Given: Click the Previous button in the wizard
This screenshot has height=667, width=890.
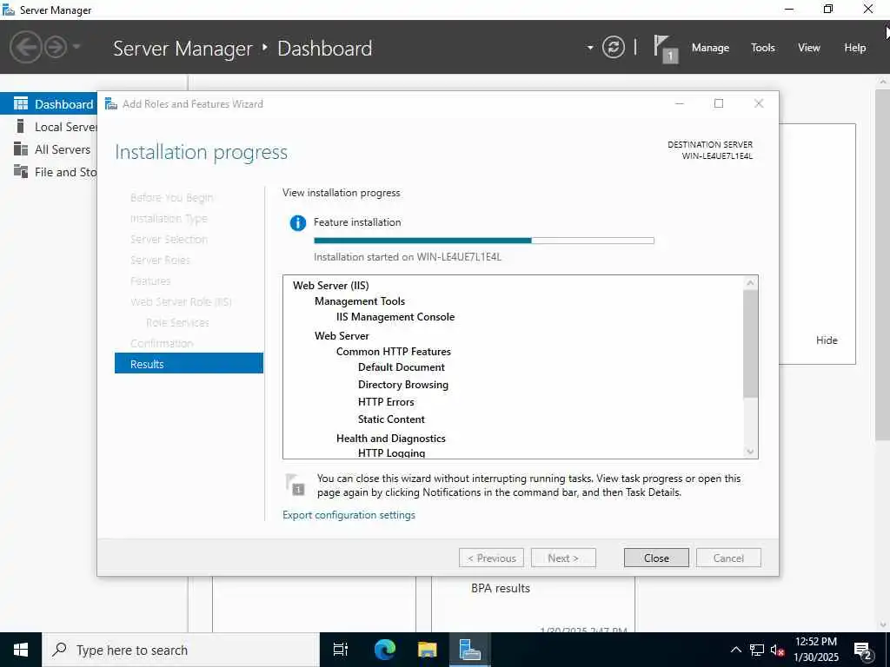Looking at the screenshot, I should pos(492,558).
